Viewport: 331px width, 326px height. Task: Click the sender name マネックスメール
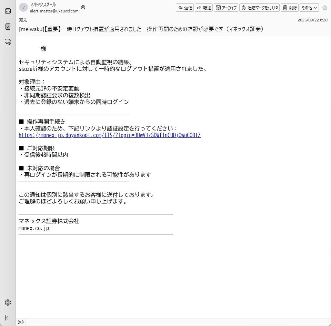point(43,5)
